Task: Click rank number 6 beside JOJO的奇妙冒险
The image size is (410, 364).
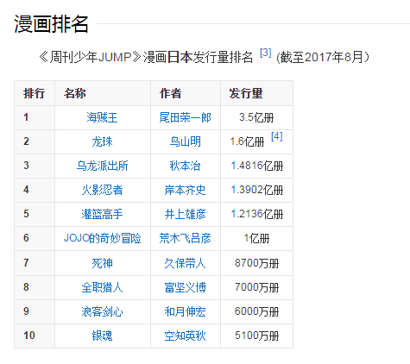Action: [x=26, y=238]
